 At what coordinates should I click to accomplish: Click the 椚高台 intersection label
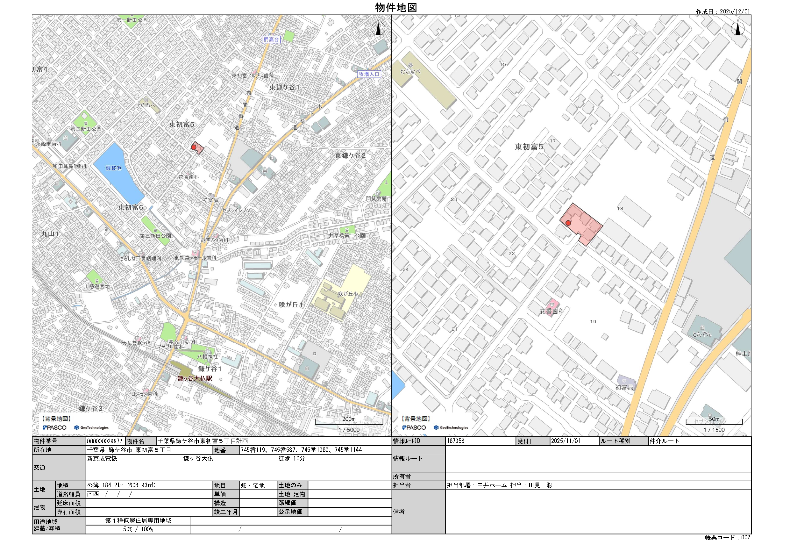[271, 39]
